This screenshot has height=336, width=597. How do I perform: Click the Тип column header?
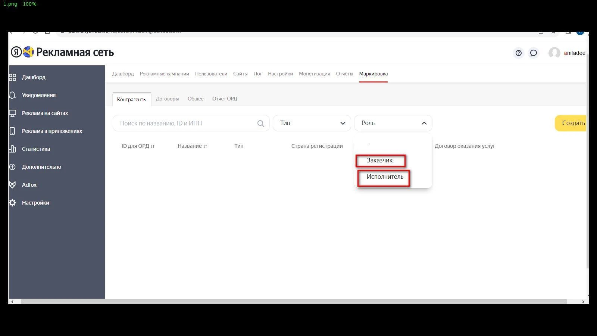239,146
